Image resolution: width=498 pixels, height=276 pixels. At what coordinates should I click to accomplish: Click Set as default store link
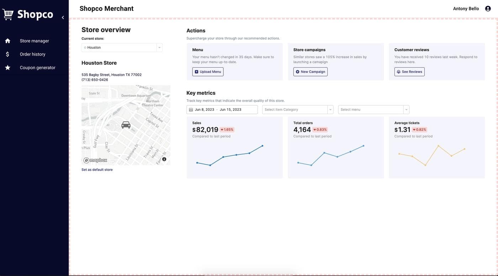97,169
